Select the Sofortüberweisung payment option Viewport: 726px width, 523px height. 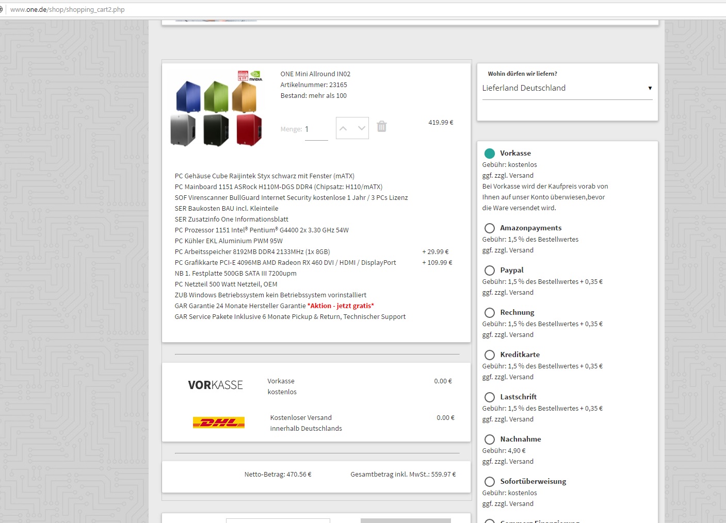click(490, 482)
